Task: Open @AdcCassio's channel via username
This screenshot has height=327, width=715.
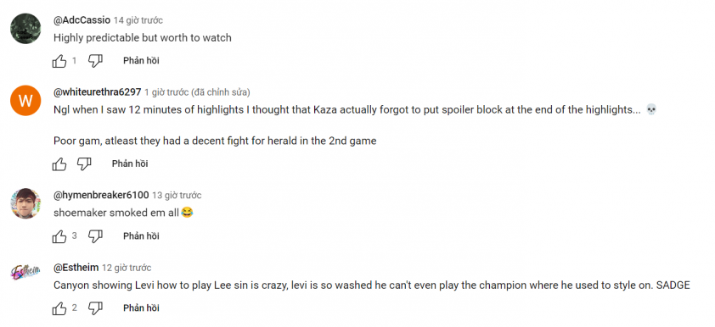Action: point(82,20)
